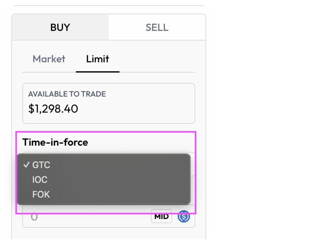Click the blue dollar coin symbol

(x=184, y=217)
